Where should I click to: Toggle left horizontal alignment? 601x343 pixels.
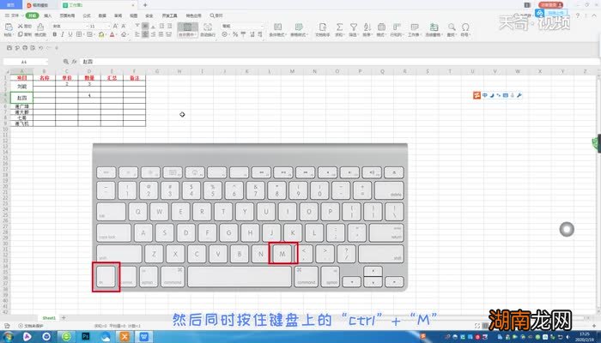137,34
